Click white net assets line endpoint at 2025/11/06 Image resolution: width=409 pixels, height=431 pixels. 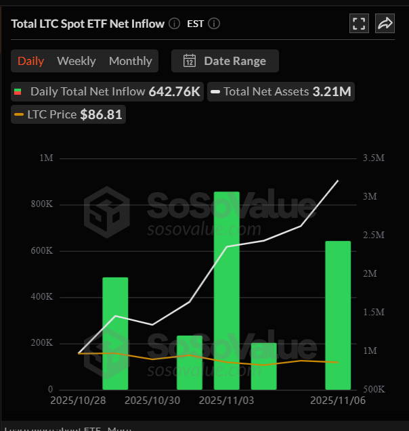pos(338,181)
